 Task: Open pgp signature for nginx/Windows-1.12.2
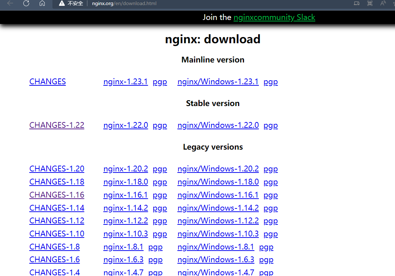(270, 221)
